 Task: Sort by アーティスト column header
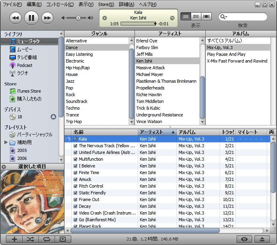[157, 132]
